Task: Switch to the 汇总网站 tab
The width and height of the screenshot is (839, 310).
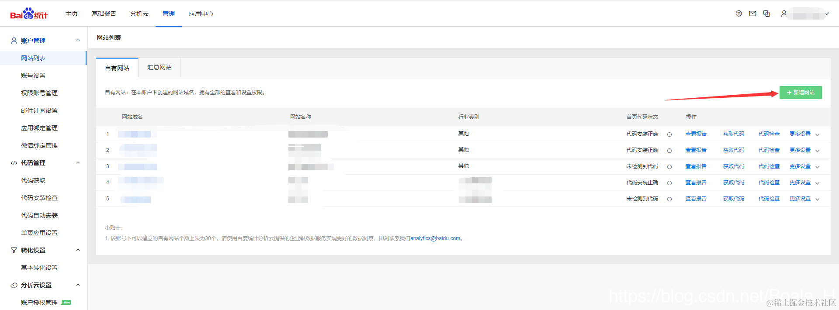Action: coord(159,67)
